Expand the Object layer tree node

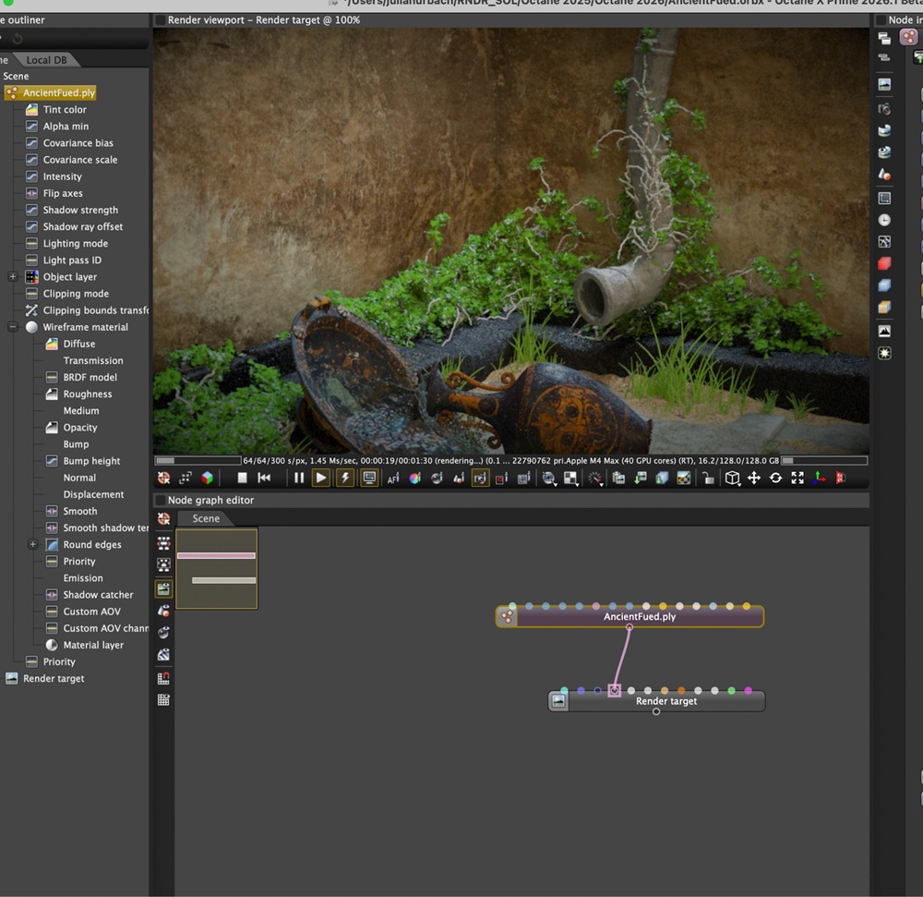point(13,277)
